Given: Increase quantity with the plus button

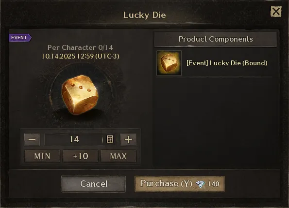Looking at the screenshot, I should pyautogui.click(x=128, y=139).
